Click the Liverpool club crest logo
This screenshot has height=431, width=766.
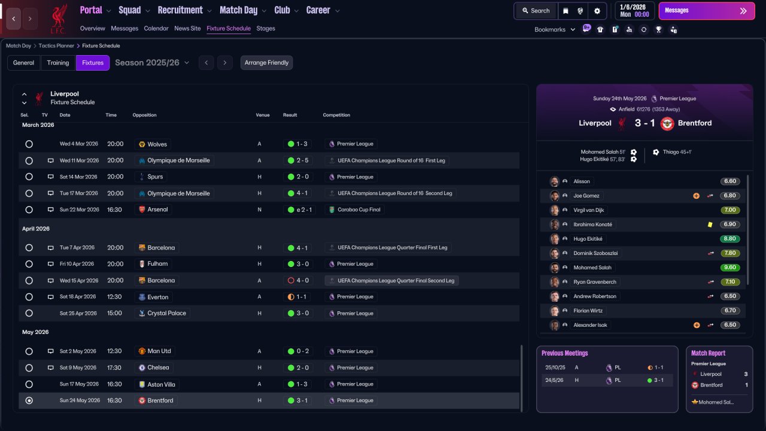tap(58, 19)
